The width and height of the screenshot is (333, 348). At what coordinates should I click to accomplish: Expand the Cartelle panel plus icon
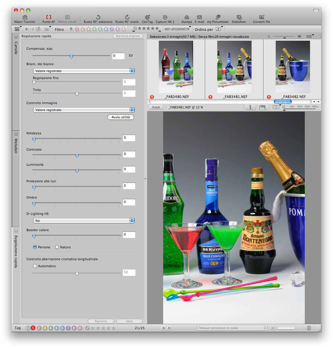tap(16, 37)
